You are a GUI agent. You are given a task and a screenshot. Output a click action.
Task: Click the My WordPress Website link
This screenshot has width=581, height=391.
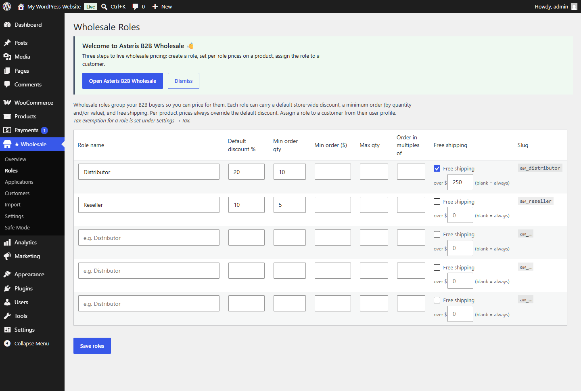(x=54, y=6)
